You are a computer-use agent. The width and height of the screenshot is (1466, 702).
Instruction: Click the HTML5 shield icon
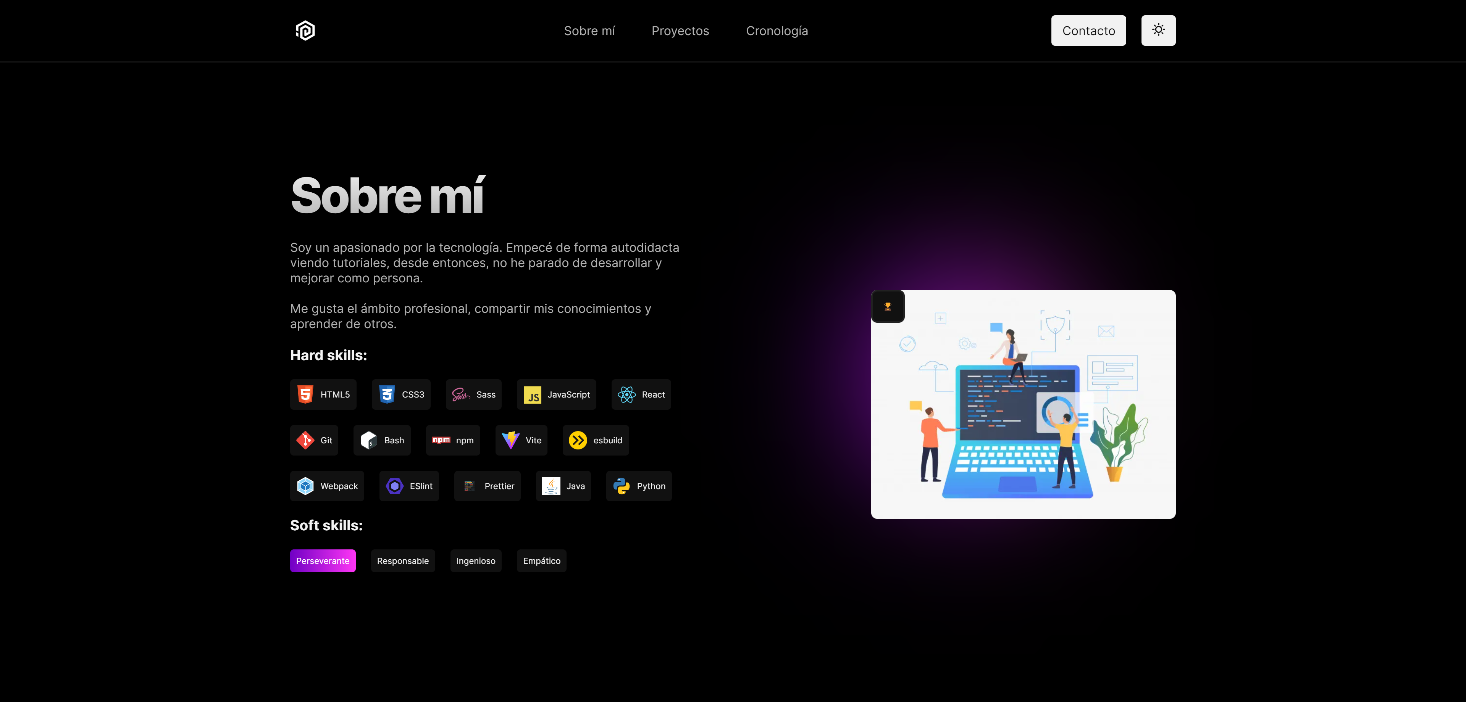[305, 394]
